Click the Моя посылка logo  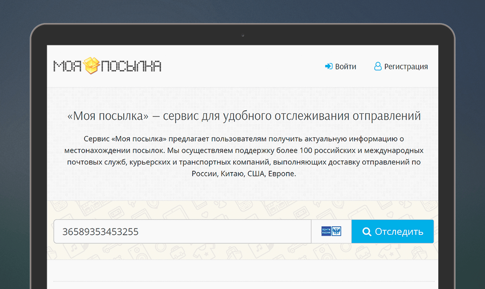107,66
